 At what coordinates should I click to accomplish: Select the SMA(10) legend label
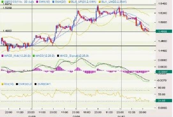pos(44,2)
